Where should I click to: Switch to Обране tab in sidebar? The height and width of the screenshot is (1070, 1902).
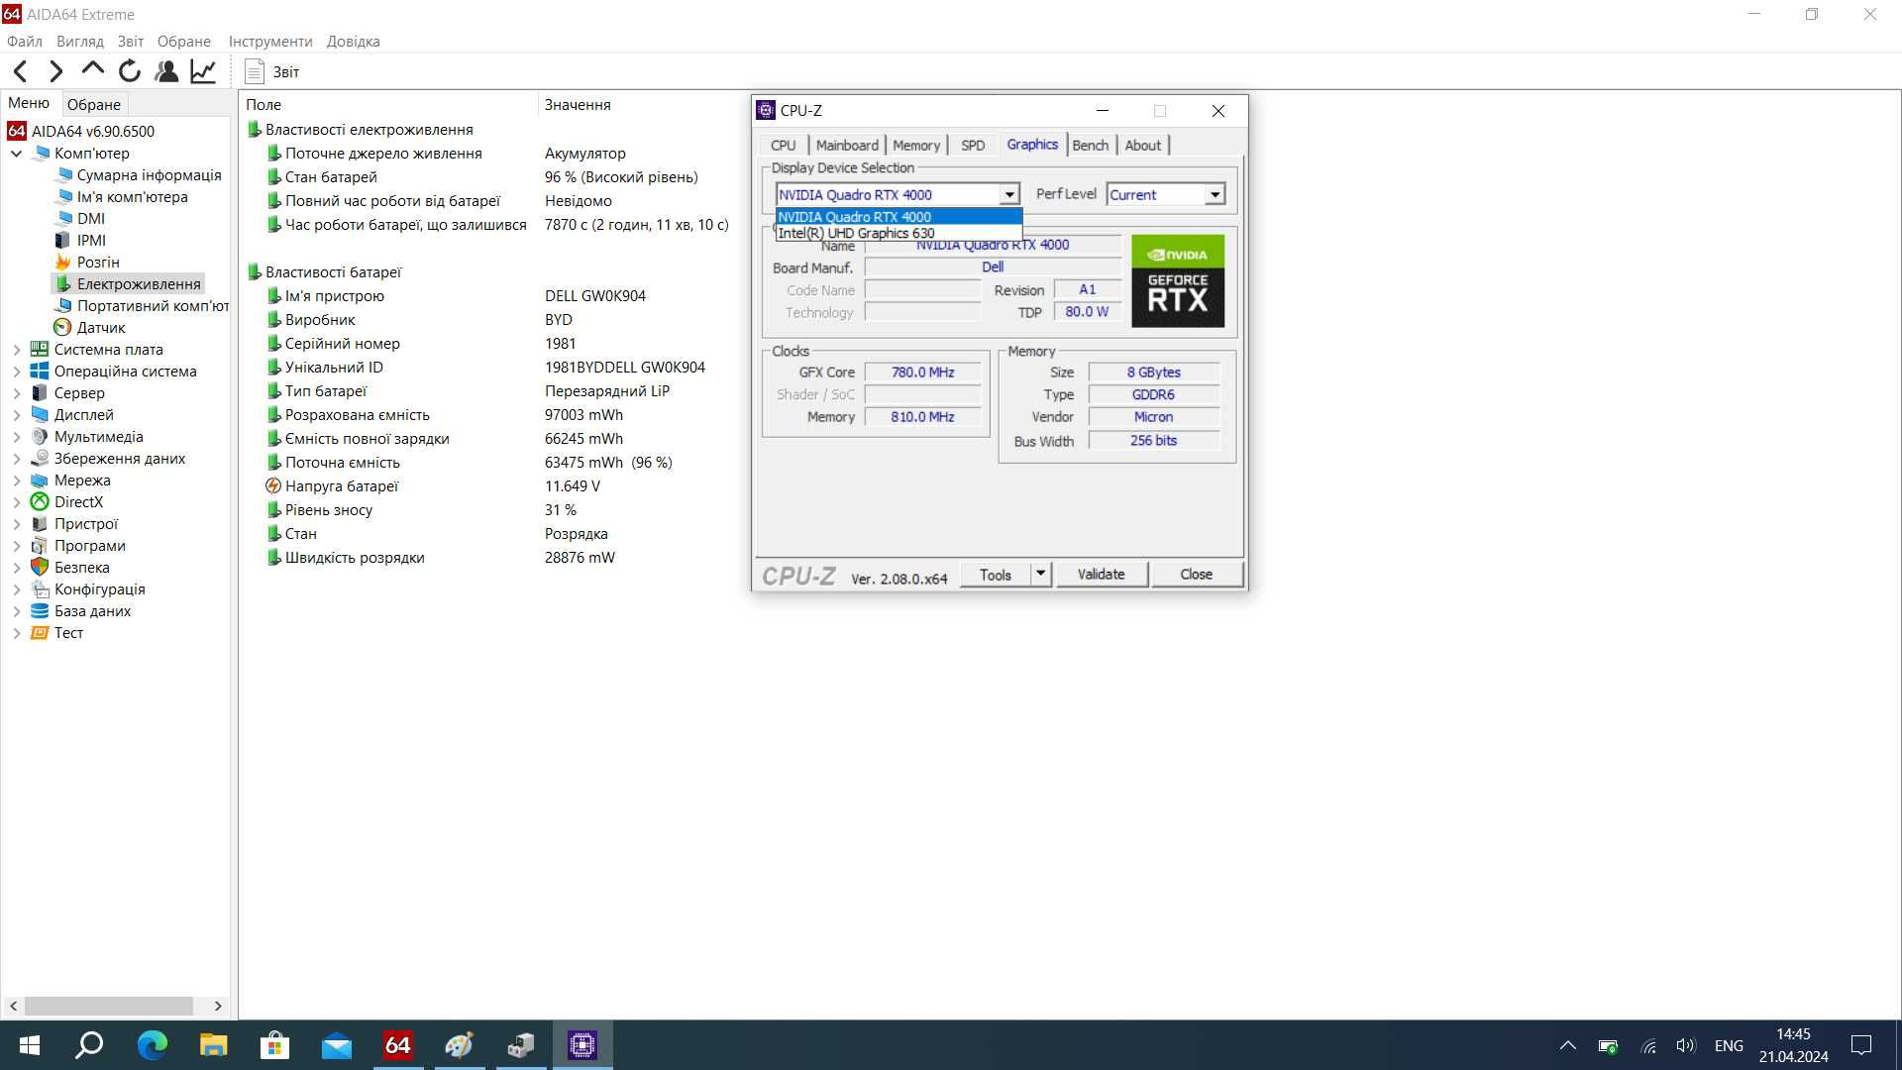[94, 104]
